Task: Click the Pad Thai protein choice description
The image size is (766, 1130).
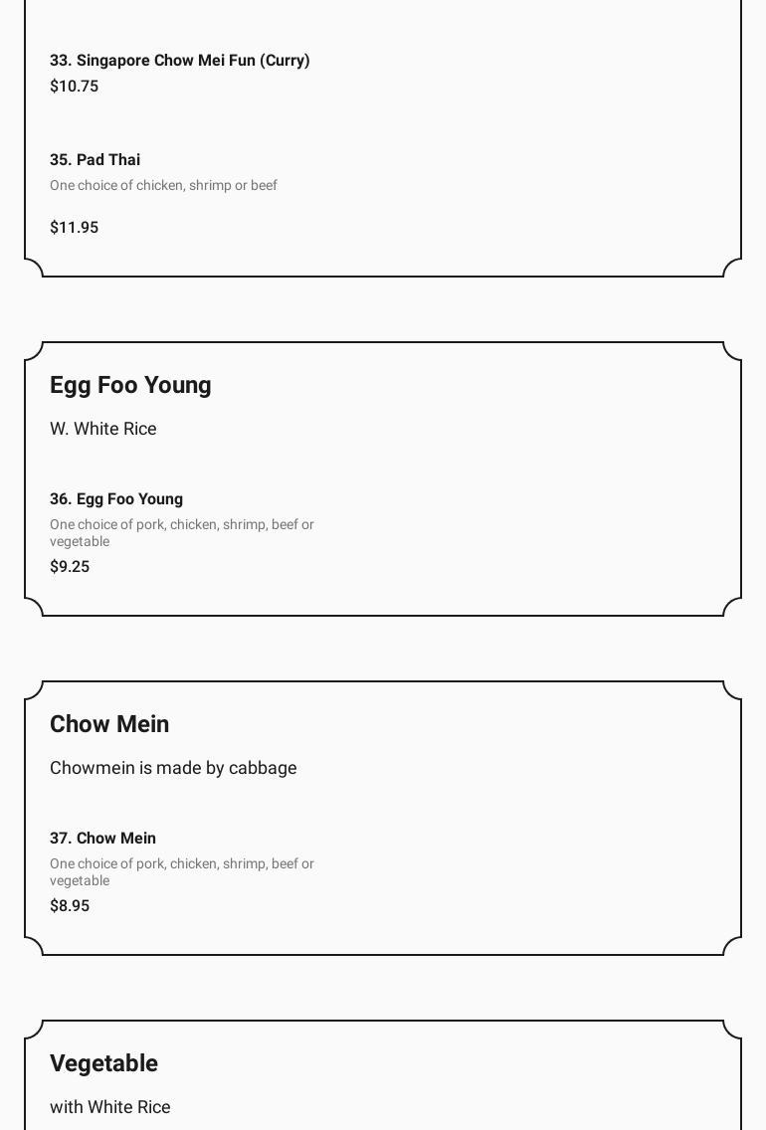Action: click(163, 186)
